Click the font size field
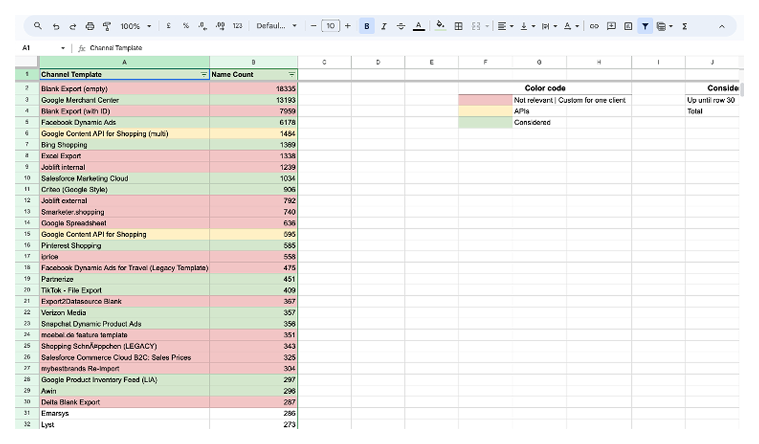Screen dimensions: 759x444 330,26
